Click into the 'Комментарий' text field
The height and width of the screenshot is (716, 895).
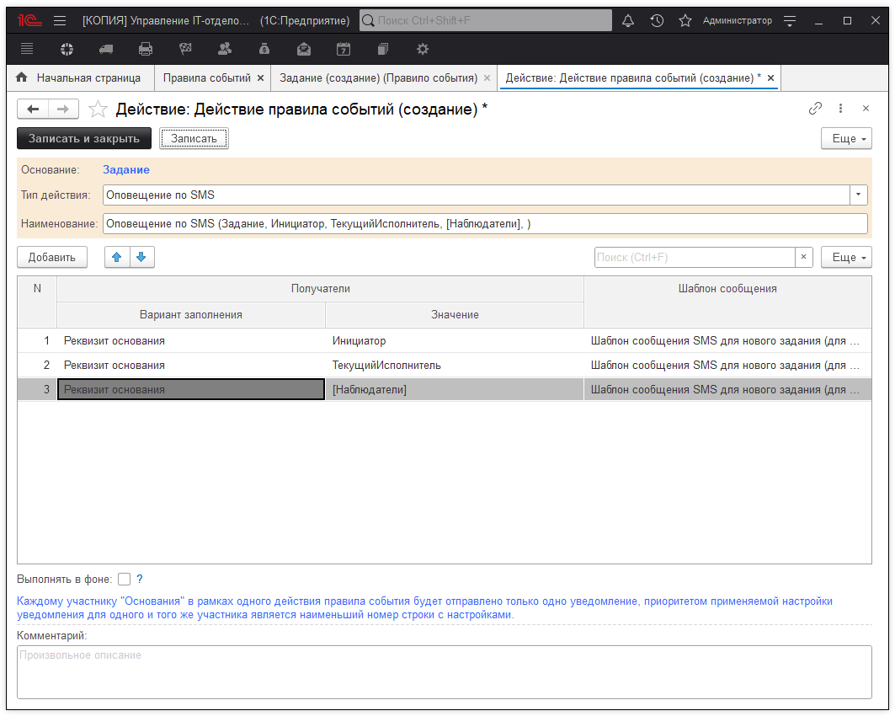pyautogui.click(x=444, y=671)
